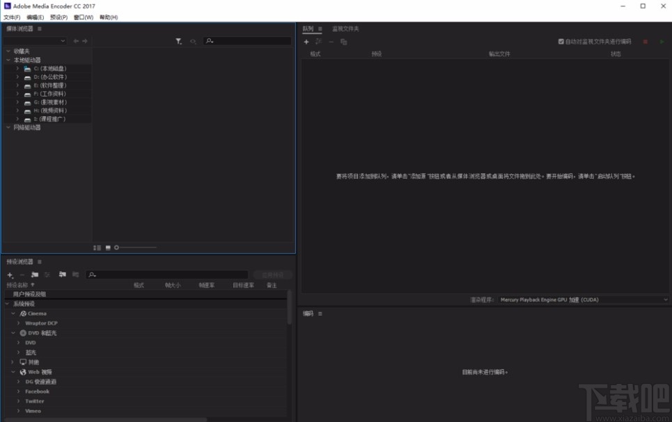The width and height of the screenshot is (672, 422).
Task: Collapse the DVD 和蓝光 preset category
Action: pos(13,333)
